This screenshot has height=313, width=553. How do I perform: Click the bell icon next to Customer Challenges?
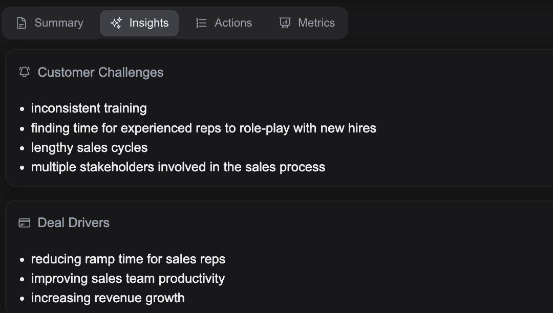click(24, 72)
